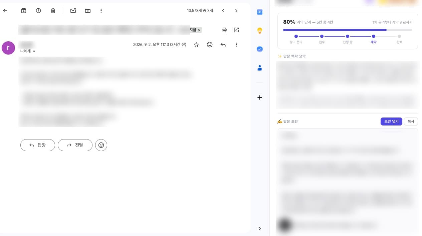Reply using the header arrow icon

tap(223, 45)
